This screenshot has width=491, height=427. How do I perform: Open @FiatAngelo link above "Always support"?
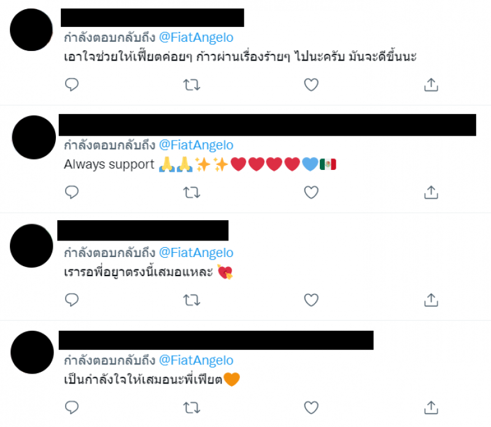[196, 145]
